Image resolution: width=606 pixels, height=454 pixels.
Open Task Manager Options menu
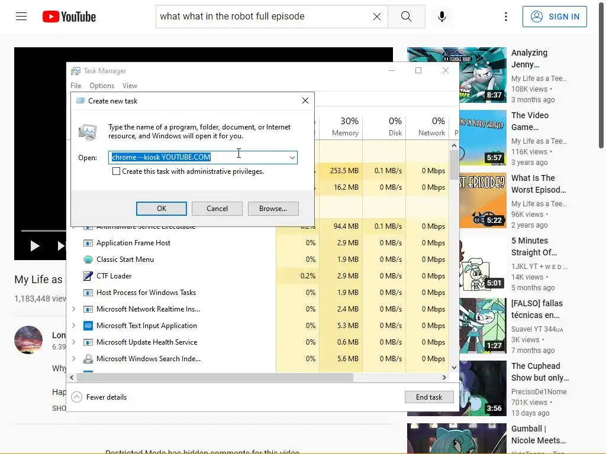pos(102,86)
